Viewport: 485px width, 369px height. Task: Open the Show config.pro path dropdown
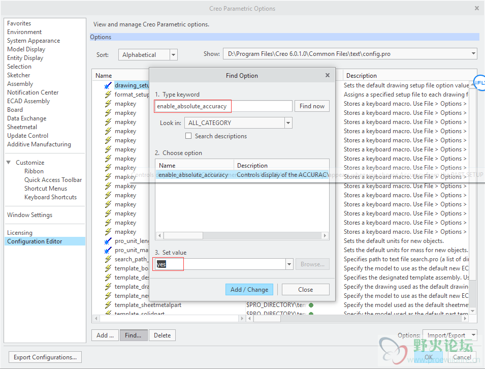[473, 53]
